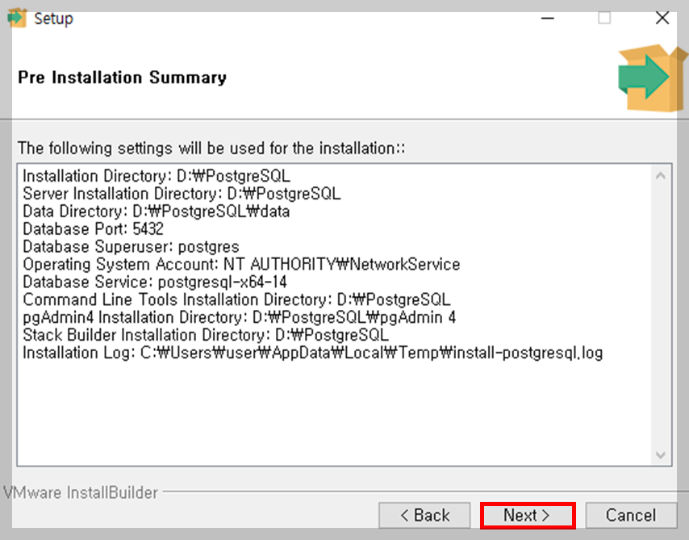Click the 'Pre Installation Summary' heading
The image size is (689, 540).
pyautogui.click(x=122, y=77)
